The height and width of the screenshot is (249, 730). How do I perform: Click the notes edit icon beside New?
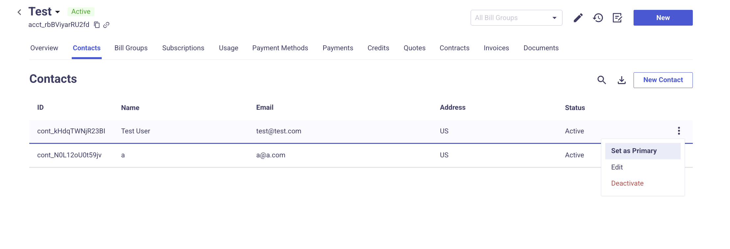coord(617,18)
